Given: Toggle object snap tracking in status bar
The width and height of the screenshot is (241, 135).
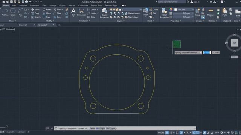Looking at the screenshot, I should [194, 132].
